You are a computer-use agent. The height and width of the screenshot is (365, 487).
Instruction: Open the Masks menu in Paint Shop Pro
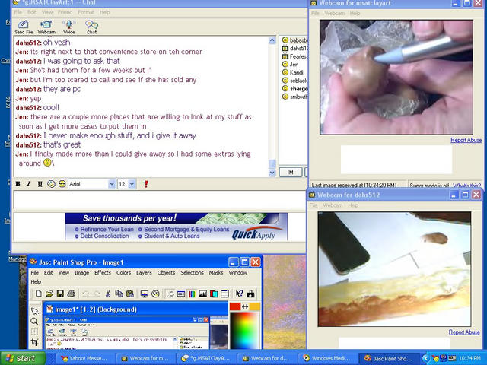(x=216, y=273)
